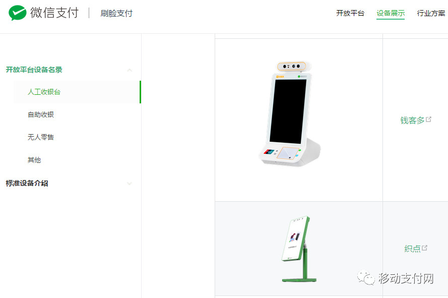Click the 刷脸支付 header title
The height and width of the screenshot is (298, 448).
click(x=116, y=13)
